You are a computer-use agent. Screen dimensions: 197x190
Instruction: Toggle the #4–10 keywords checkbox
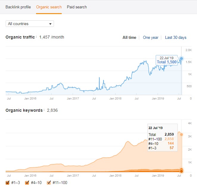27,183
